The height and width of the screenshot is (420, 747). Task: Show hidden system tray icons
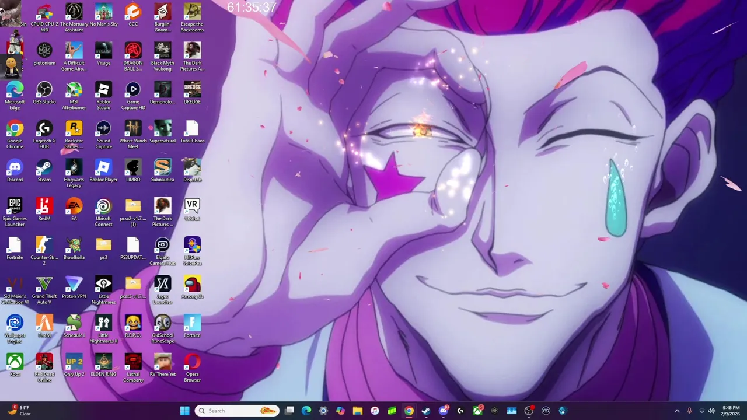coord(677,411)
